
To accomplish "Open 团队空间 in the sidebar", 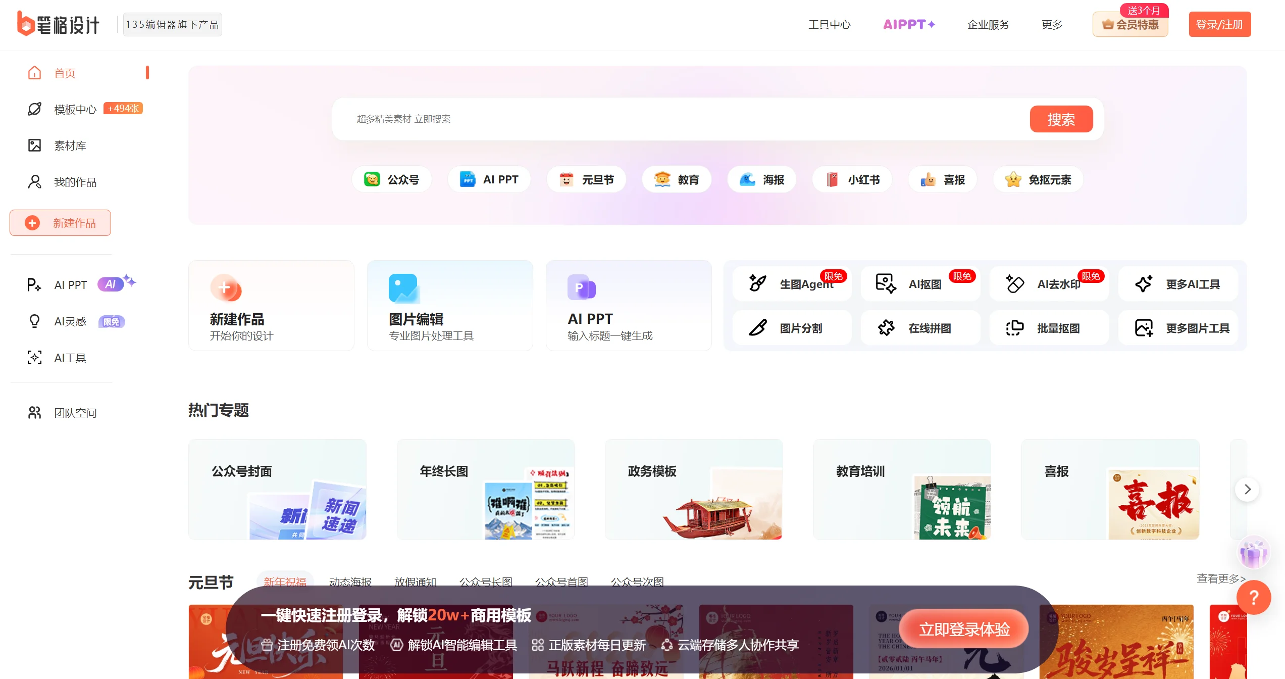I will click(75, 413).
